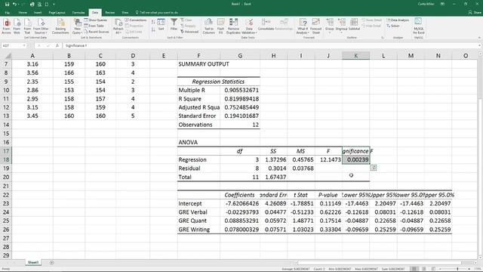Click From Table in Get & Transform
This screenshot has width=483, height=272.
pyautogui.click(x=94, y=26)
